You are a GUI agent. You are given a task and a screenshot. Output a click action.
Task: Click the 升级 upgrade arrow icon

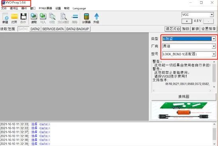tap(96, 18)
